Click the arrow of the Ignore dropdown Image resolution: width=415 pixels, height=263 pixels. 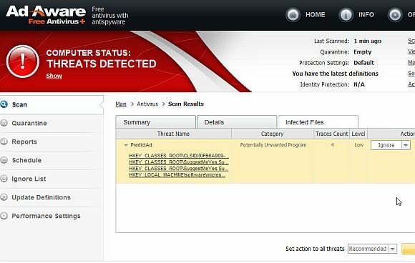point(406,145)
